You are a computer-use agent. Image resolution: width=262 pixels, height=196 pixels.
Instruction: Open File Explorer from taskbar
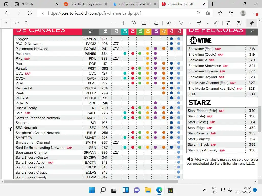(148, 190)
